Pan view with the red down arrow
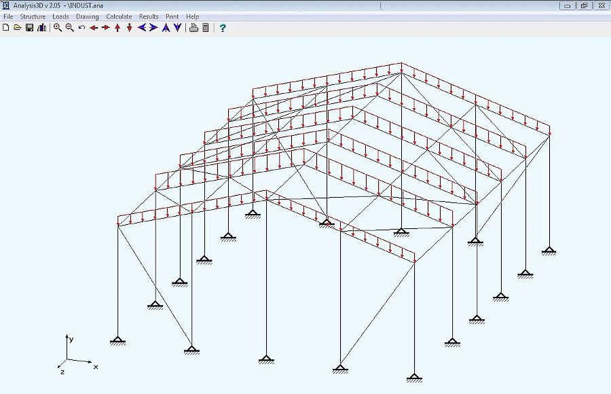 130,28
